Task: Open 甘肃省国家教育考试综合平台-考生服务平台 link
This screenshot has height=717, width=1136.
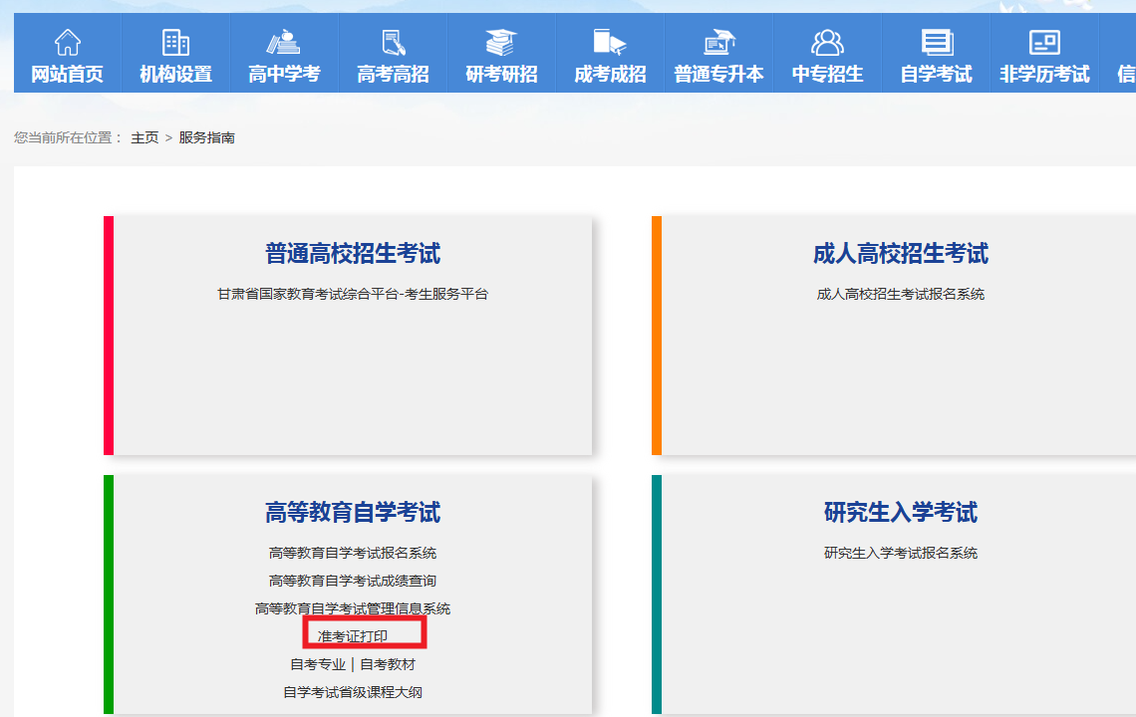Action: [353, 294]
